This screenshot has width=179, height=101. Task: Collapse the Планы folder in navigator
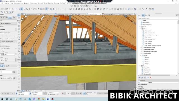coord(141,29)
